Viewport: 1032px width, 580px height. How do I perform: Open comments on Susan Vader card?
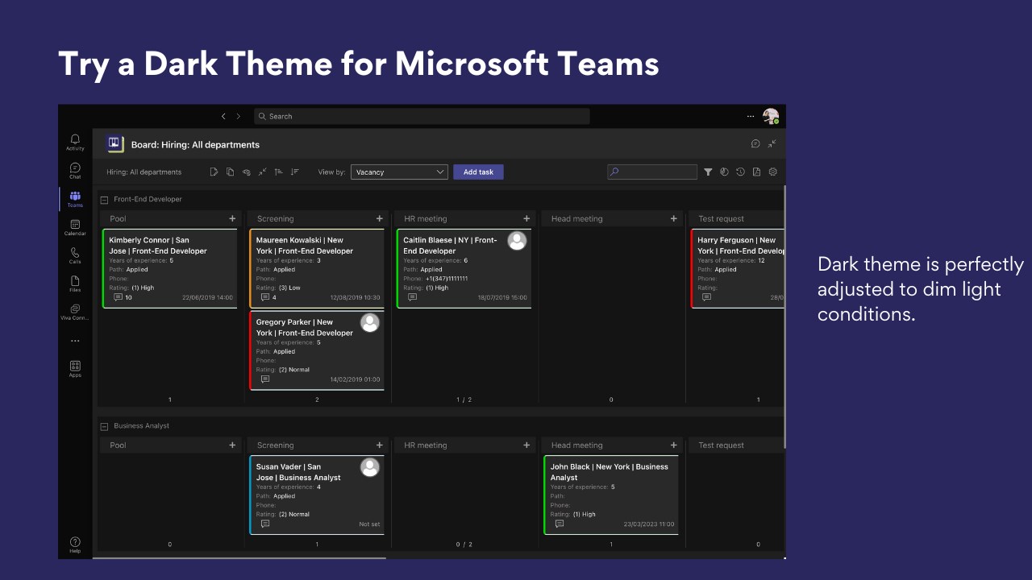[x=265, y=524]
